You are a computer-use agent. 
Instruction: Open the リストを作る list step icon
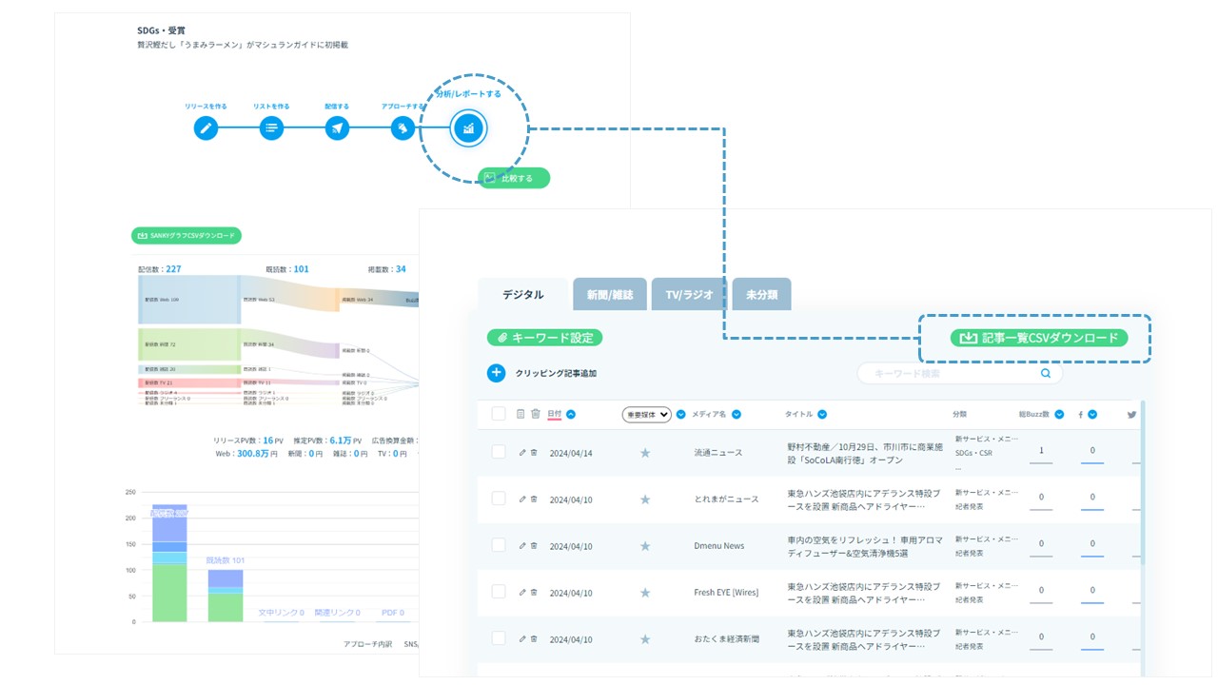point(271,127)
